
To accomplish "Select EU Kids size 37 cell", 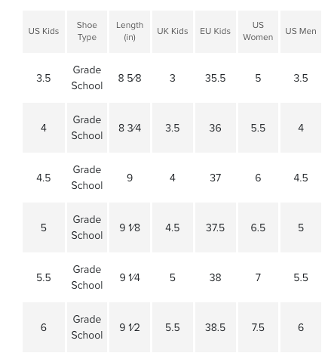I will pos(216,178).
